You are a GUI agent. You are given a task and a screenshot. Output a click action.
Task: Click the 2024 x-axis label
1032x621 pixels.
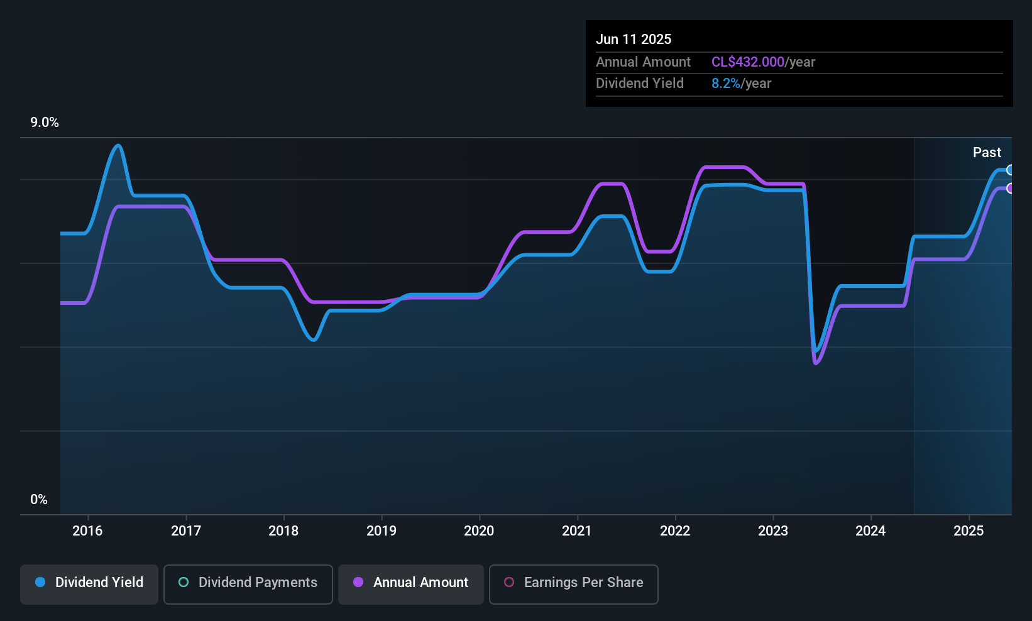tap(870, 531)
